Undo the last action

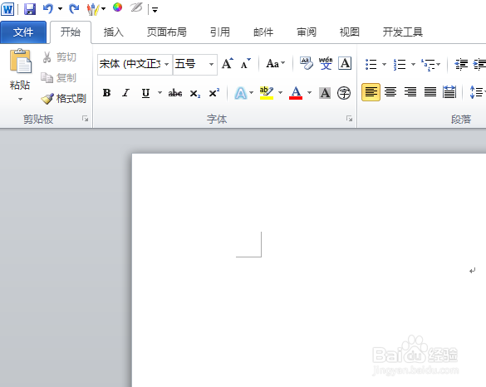[x=48, y=8]
